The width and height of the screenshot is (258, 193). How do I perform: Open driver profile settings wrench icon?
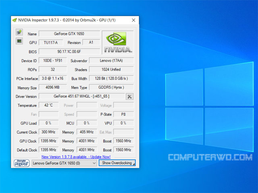coord(129,97)
